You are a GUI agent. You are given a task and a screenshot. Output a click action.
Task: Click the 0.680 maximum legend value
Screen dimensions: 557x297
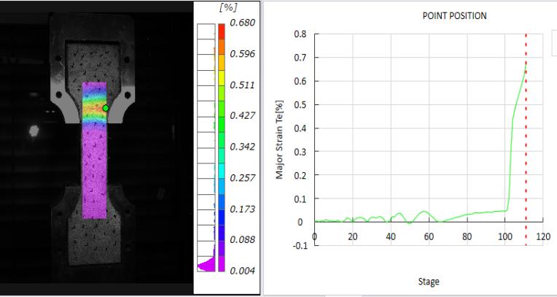242,23
